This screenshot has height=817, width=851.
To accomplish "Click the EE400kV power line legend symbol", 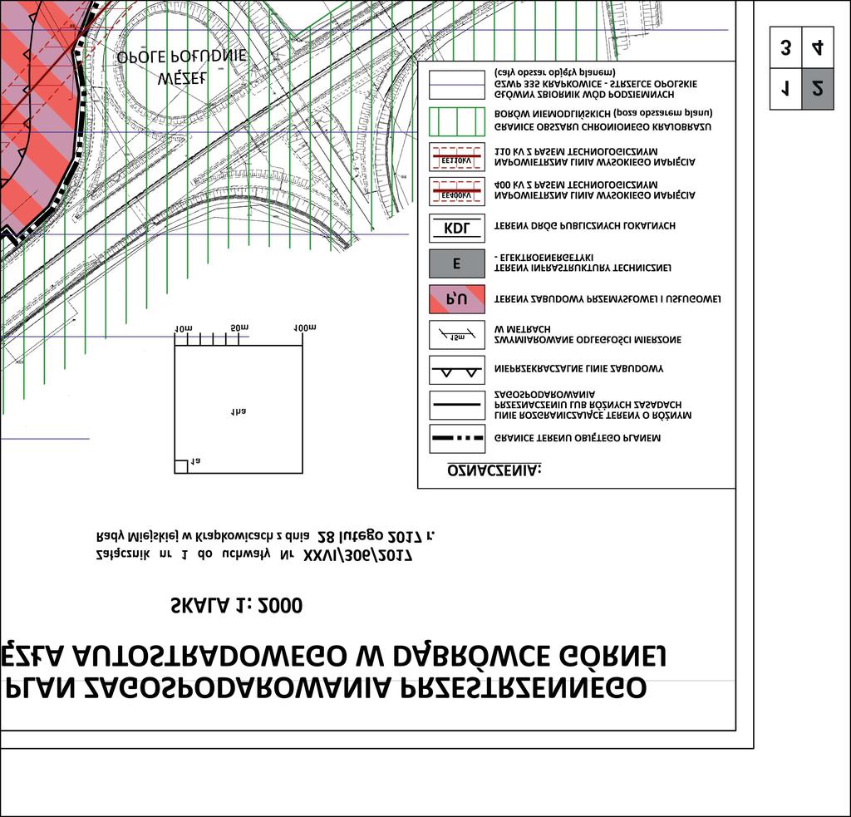I will (x=457, y=191).
